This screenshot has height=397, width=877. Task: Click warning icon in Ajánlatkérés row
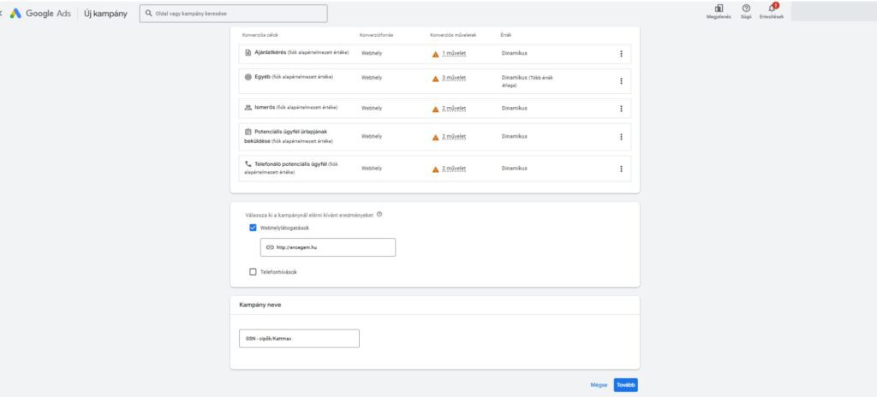click(x=435, y=54)
